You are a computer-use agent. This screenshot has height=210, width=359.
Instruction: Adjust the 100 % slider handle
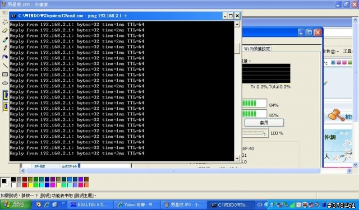coord(264,134)
